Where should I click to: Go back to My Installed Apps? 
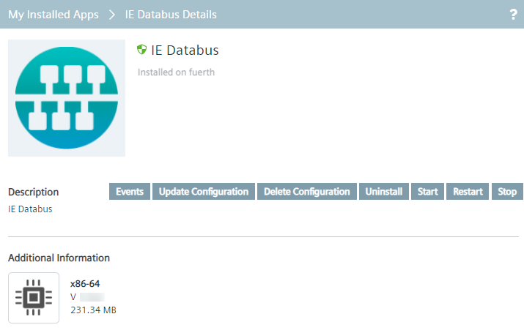point(53,15)
